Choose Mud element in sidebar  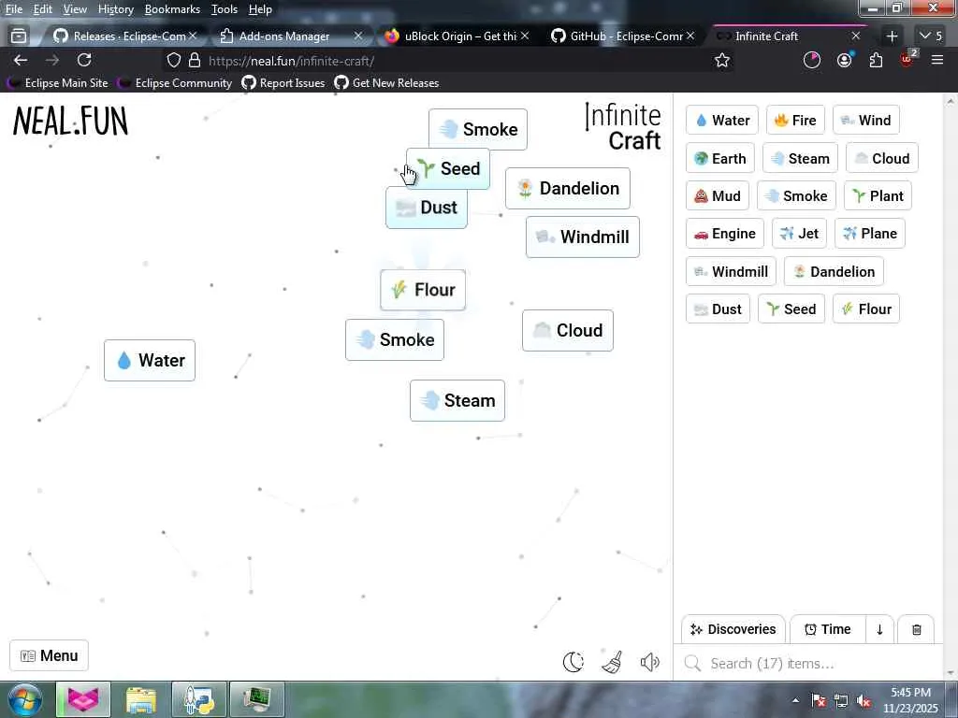tap(718, 196)
